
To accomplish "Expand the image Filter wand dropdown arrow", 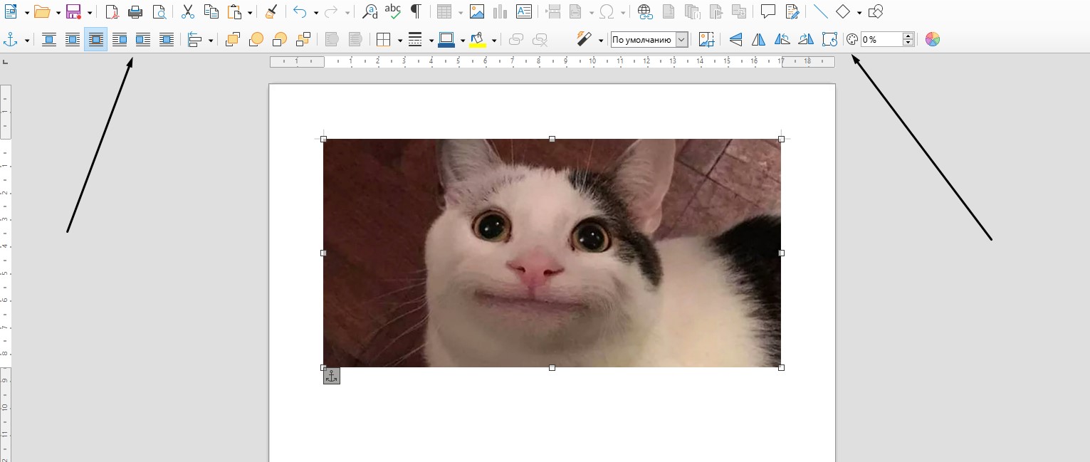I will click(x=601, y=41).
